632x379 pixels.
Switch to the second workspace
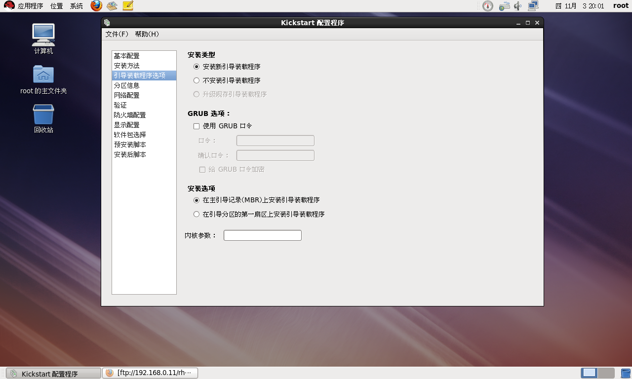click(x=606, y=373)
